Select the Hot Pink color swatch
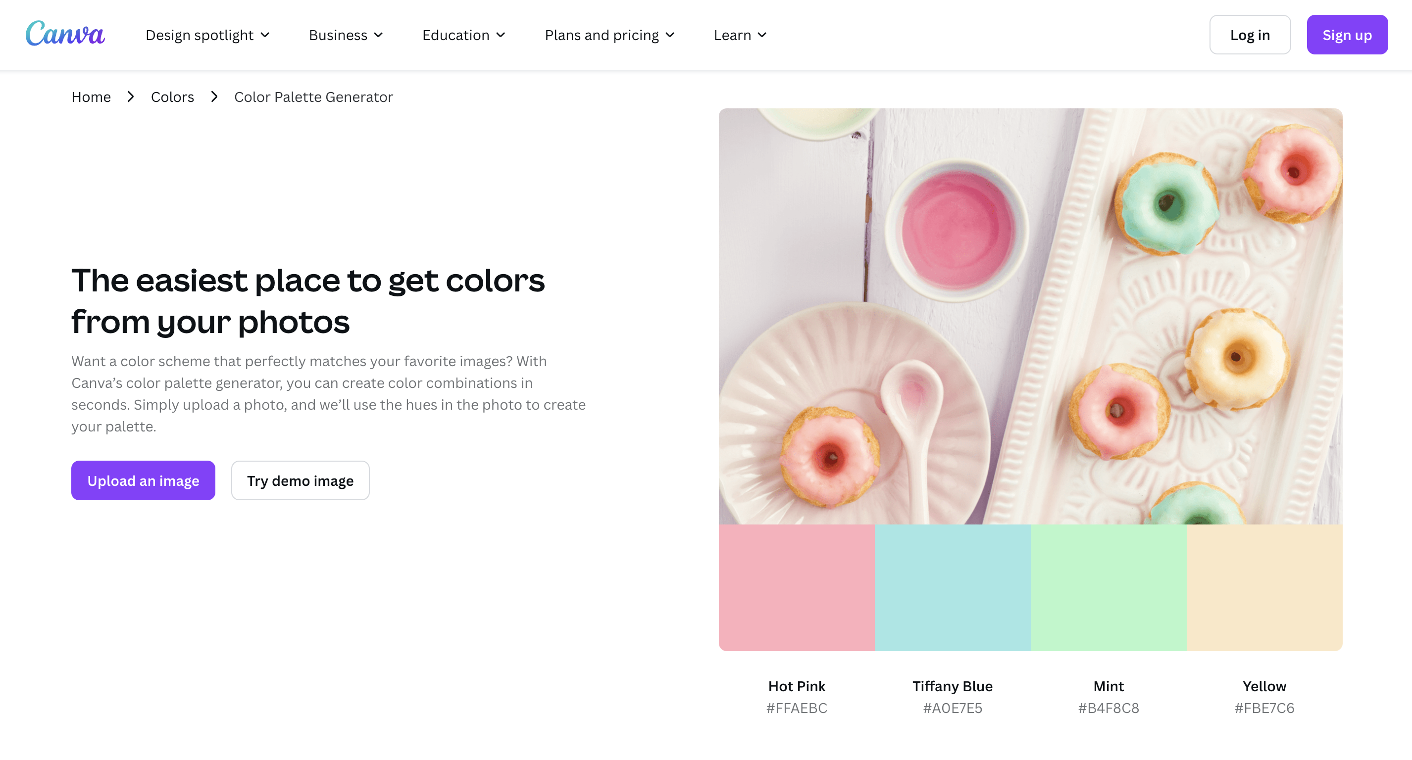 797,587
